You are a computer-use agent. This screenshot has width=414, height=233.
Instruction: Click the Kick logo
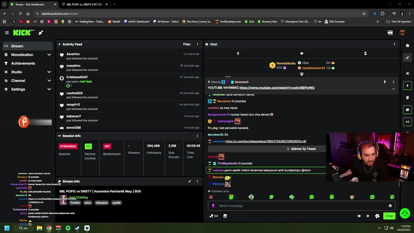[x=24, y=33]
